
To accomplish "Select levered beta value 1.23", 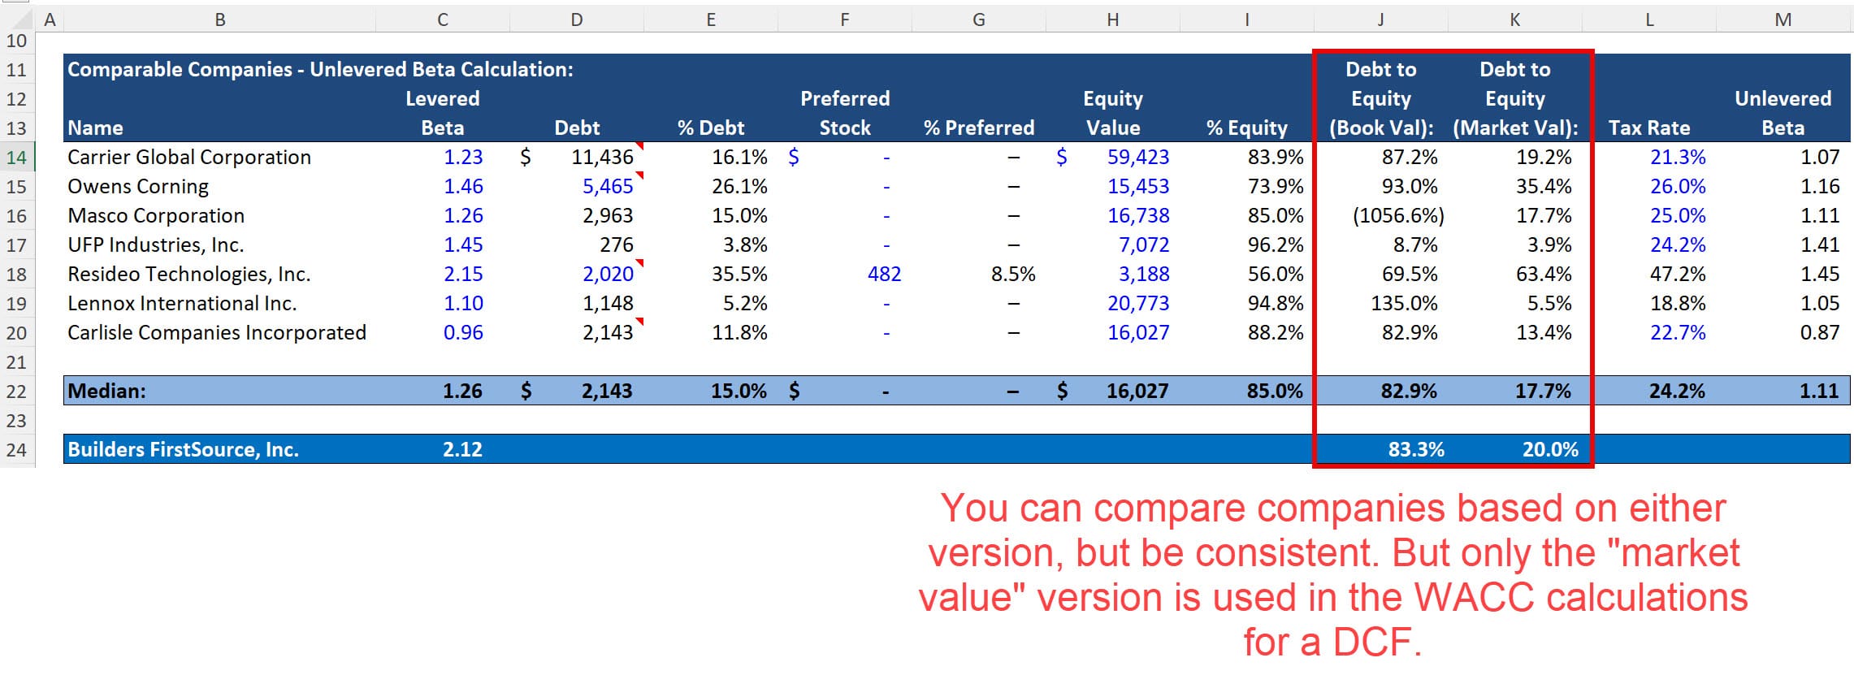I will (x=463, y=157).
